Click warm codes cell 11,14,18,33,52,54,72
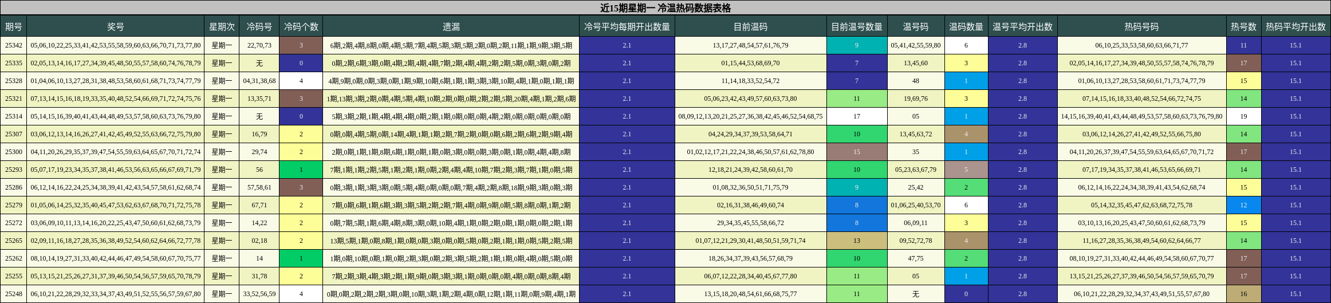 click(x=750, y=81)
